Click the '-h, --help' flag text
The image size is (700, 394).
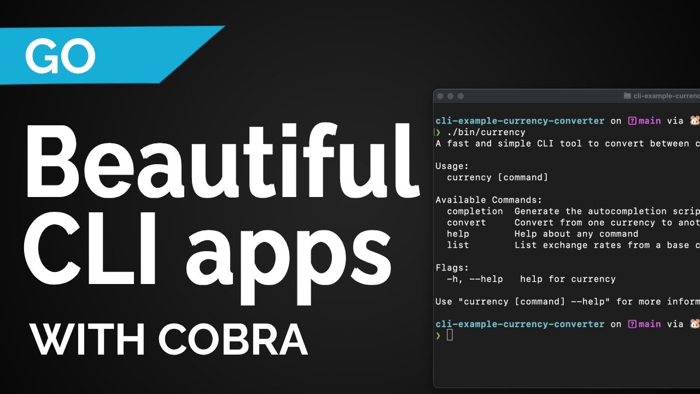pyautogui.click(x=475, y=279)
